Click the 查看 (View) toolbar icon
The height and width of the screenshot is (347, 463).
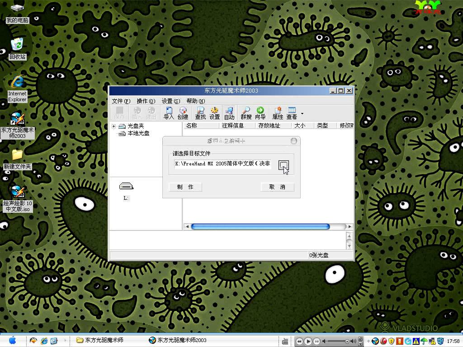(292, 113)
